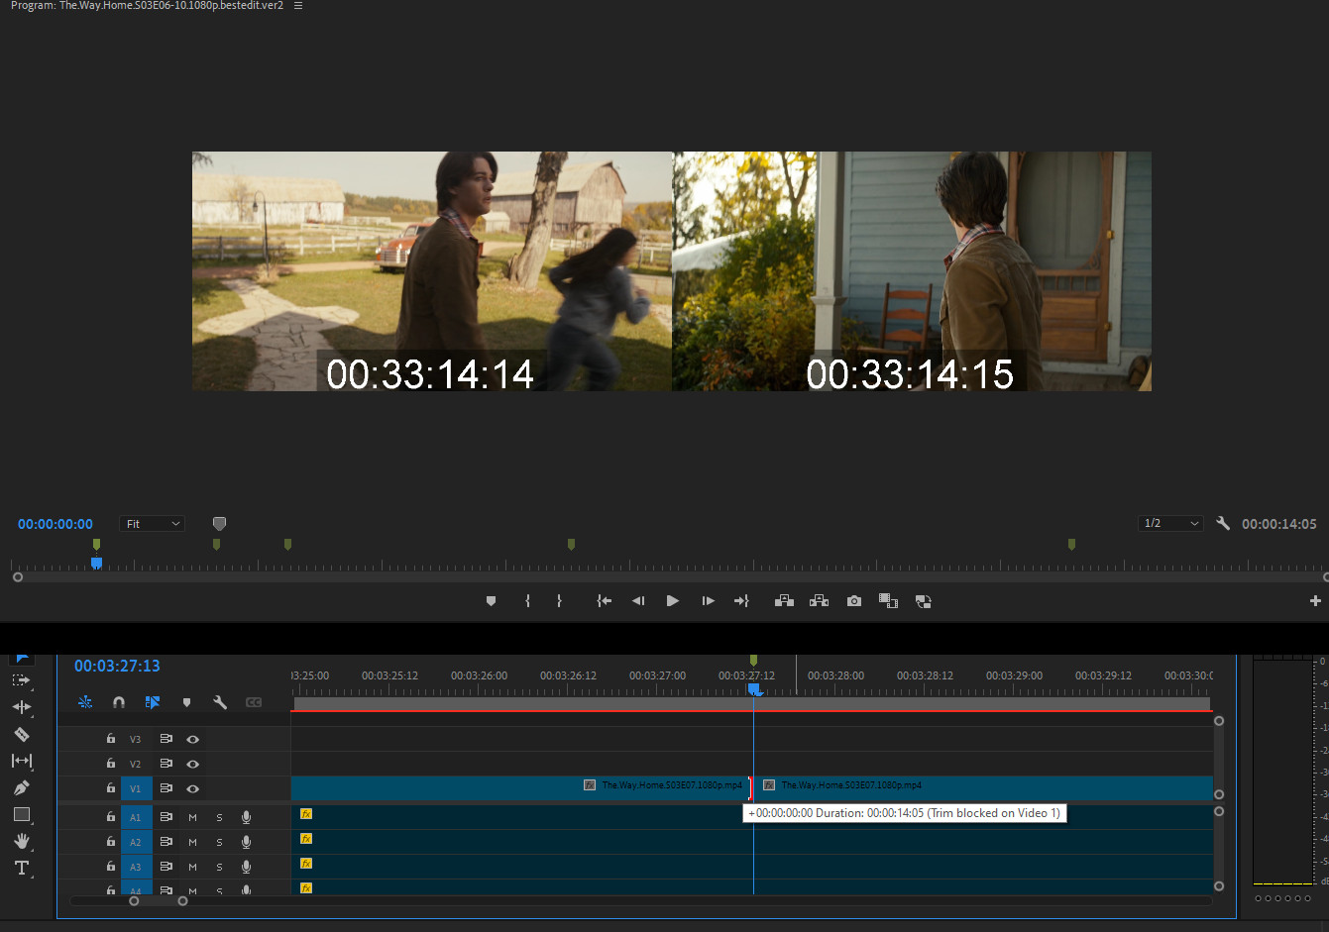The height and width of the screenshot is (932, 1329).
Task: Toggle Proxies button
Action: pos(923,601)
